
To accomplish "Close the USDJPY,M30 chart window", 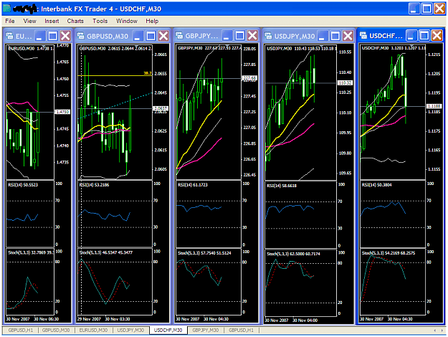I will click(348, 36).
